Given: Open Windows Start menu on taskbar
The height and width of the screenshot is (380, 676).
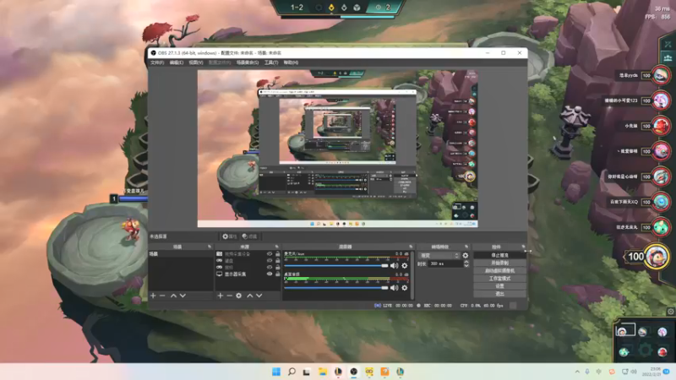Looking at the screenshot, I should [276, 372].
